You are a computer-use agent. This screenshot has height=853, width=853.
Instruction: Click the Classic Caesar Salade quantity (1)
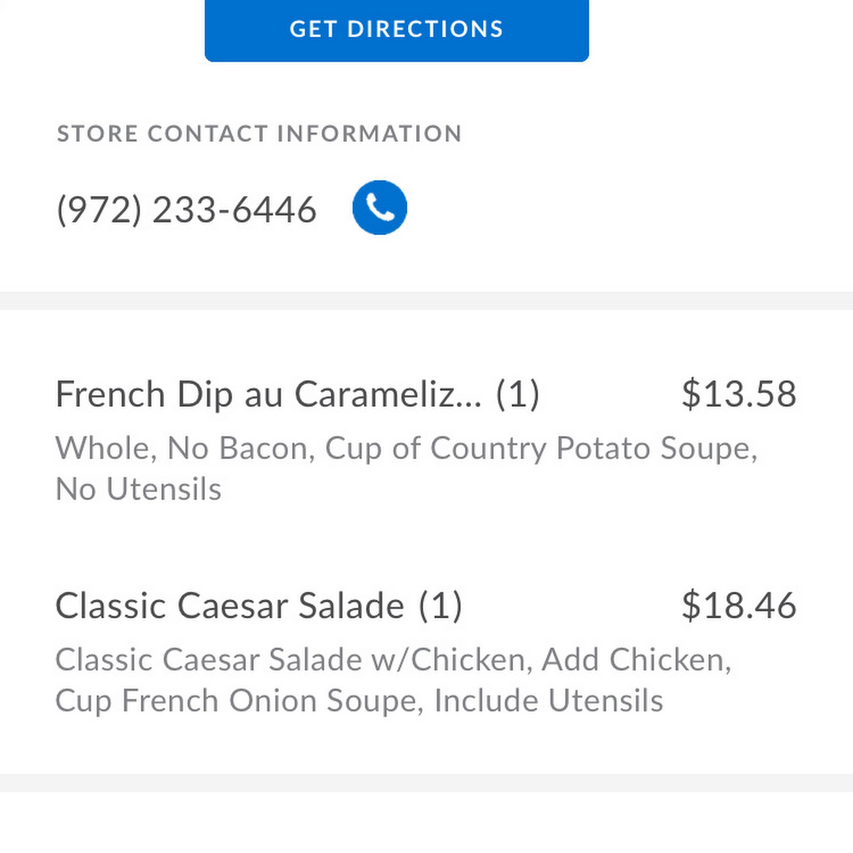click(440, 605)
